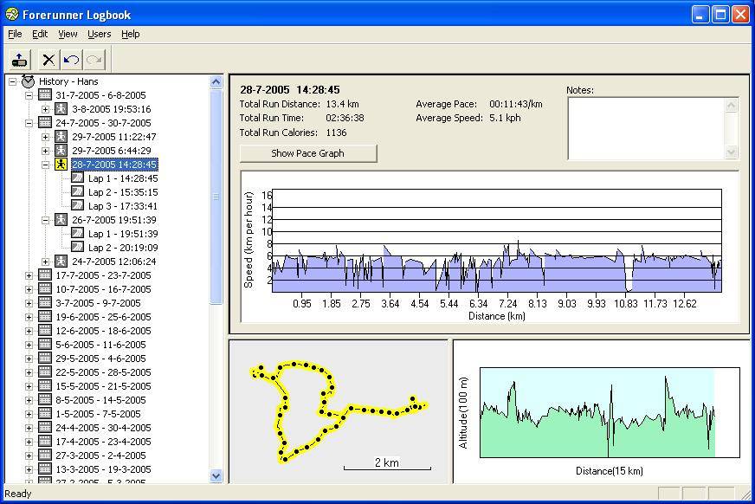
Task: Click the calendar icon for week 24-7-2005 - 30-7-2005
Action: click(45, 123)
